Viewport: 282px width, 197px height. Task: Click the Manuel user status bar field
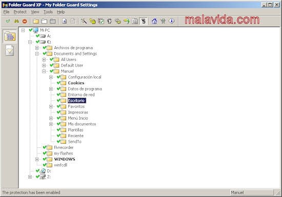252,192
